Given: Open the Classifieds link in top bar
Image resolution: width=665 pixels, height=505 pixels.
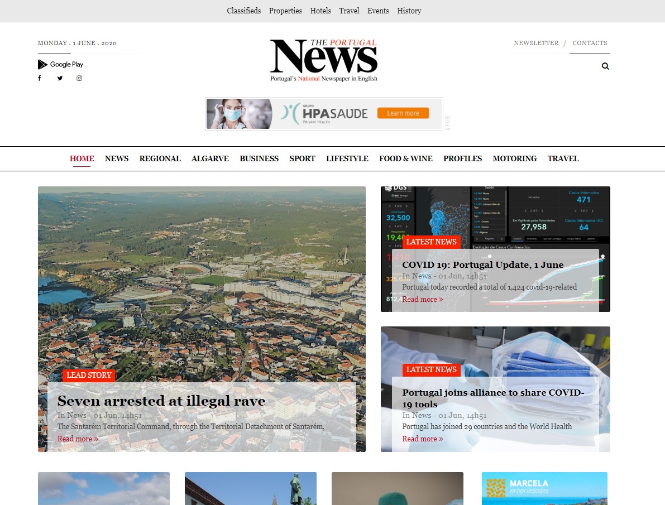Looking at the screenshot, I should click(x=244, y=11).
